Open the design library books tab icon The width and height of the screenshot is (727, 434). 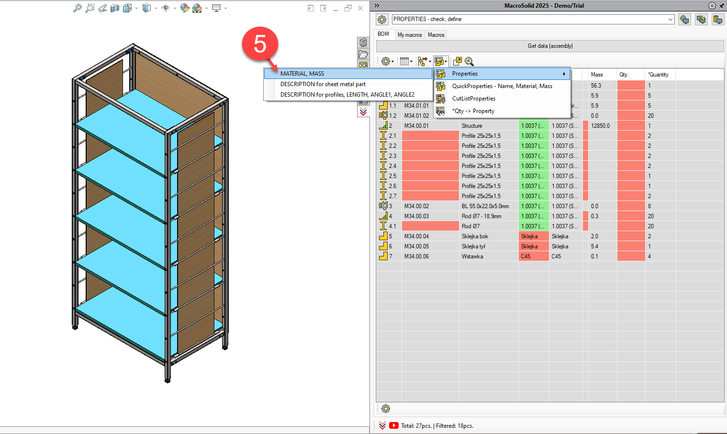[x=363, y=43]
